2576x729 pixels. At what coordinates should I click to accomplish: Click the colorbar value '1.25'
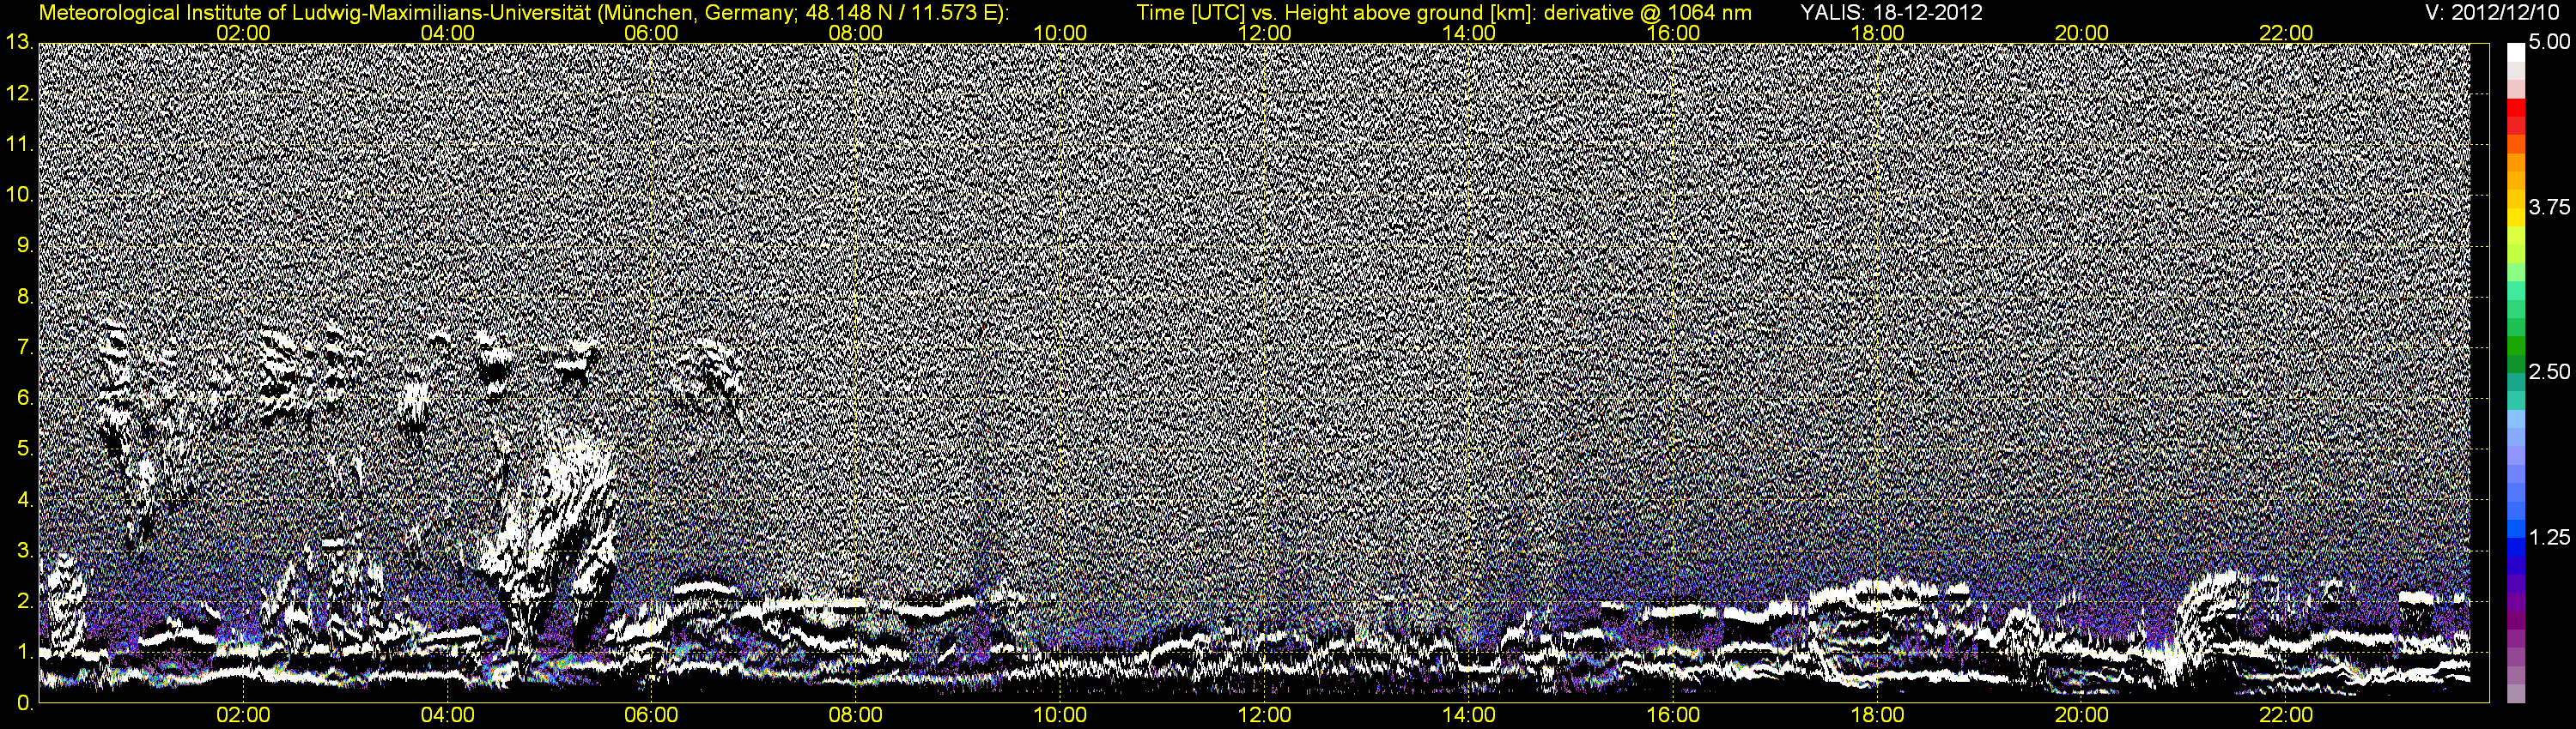2548,537
